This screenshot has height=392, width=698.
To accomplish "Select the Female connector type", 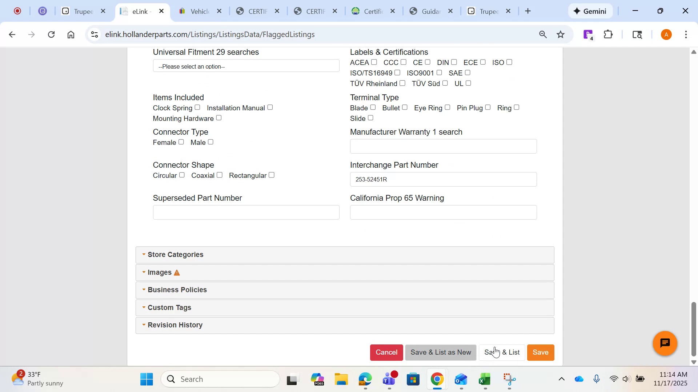I will [x=181, y=142].
